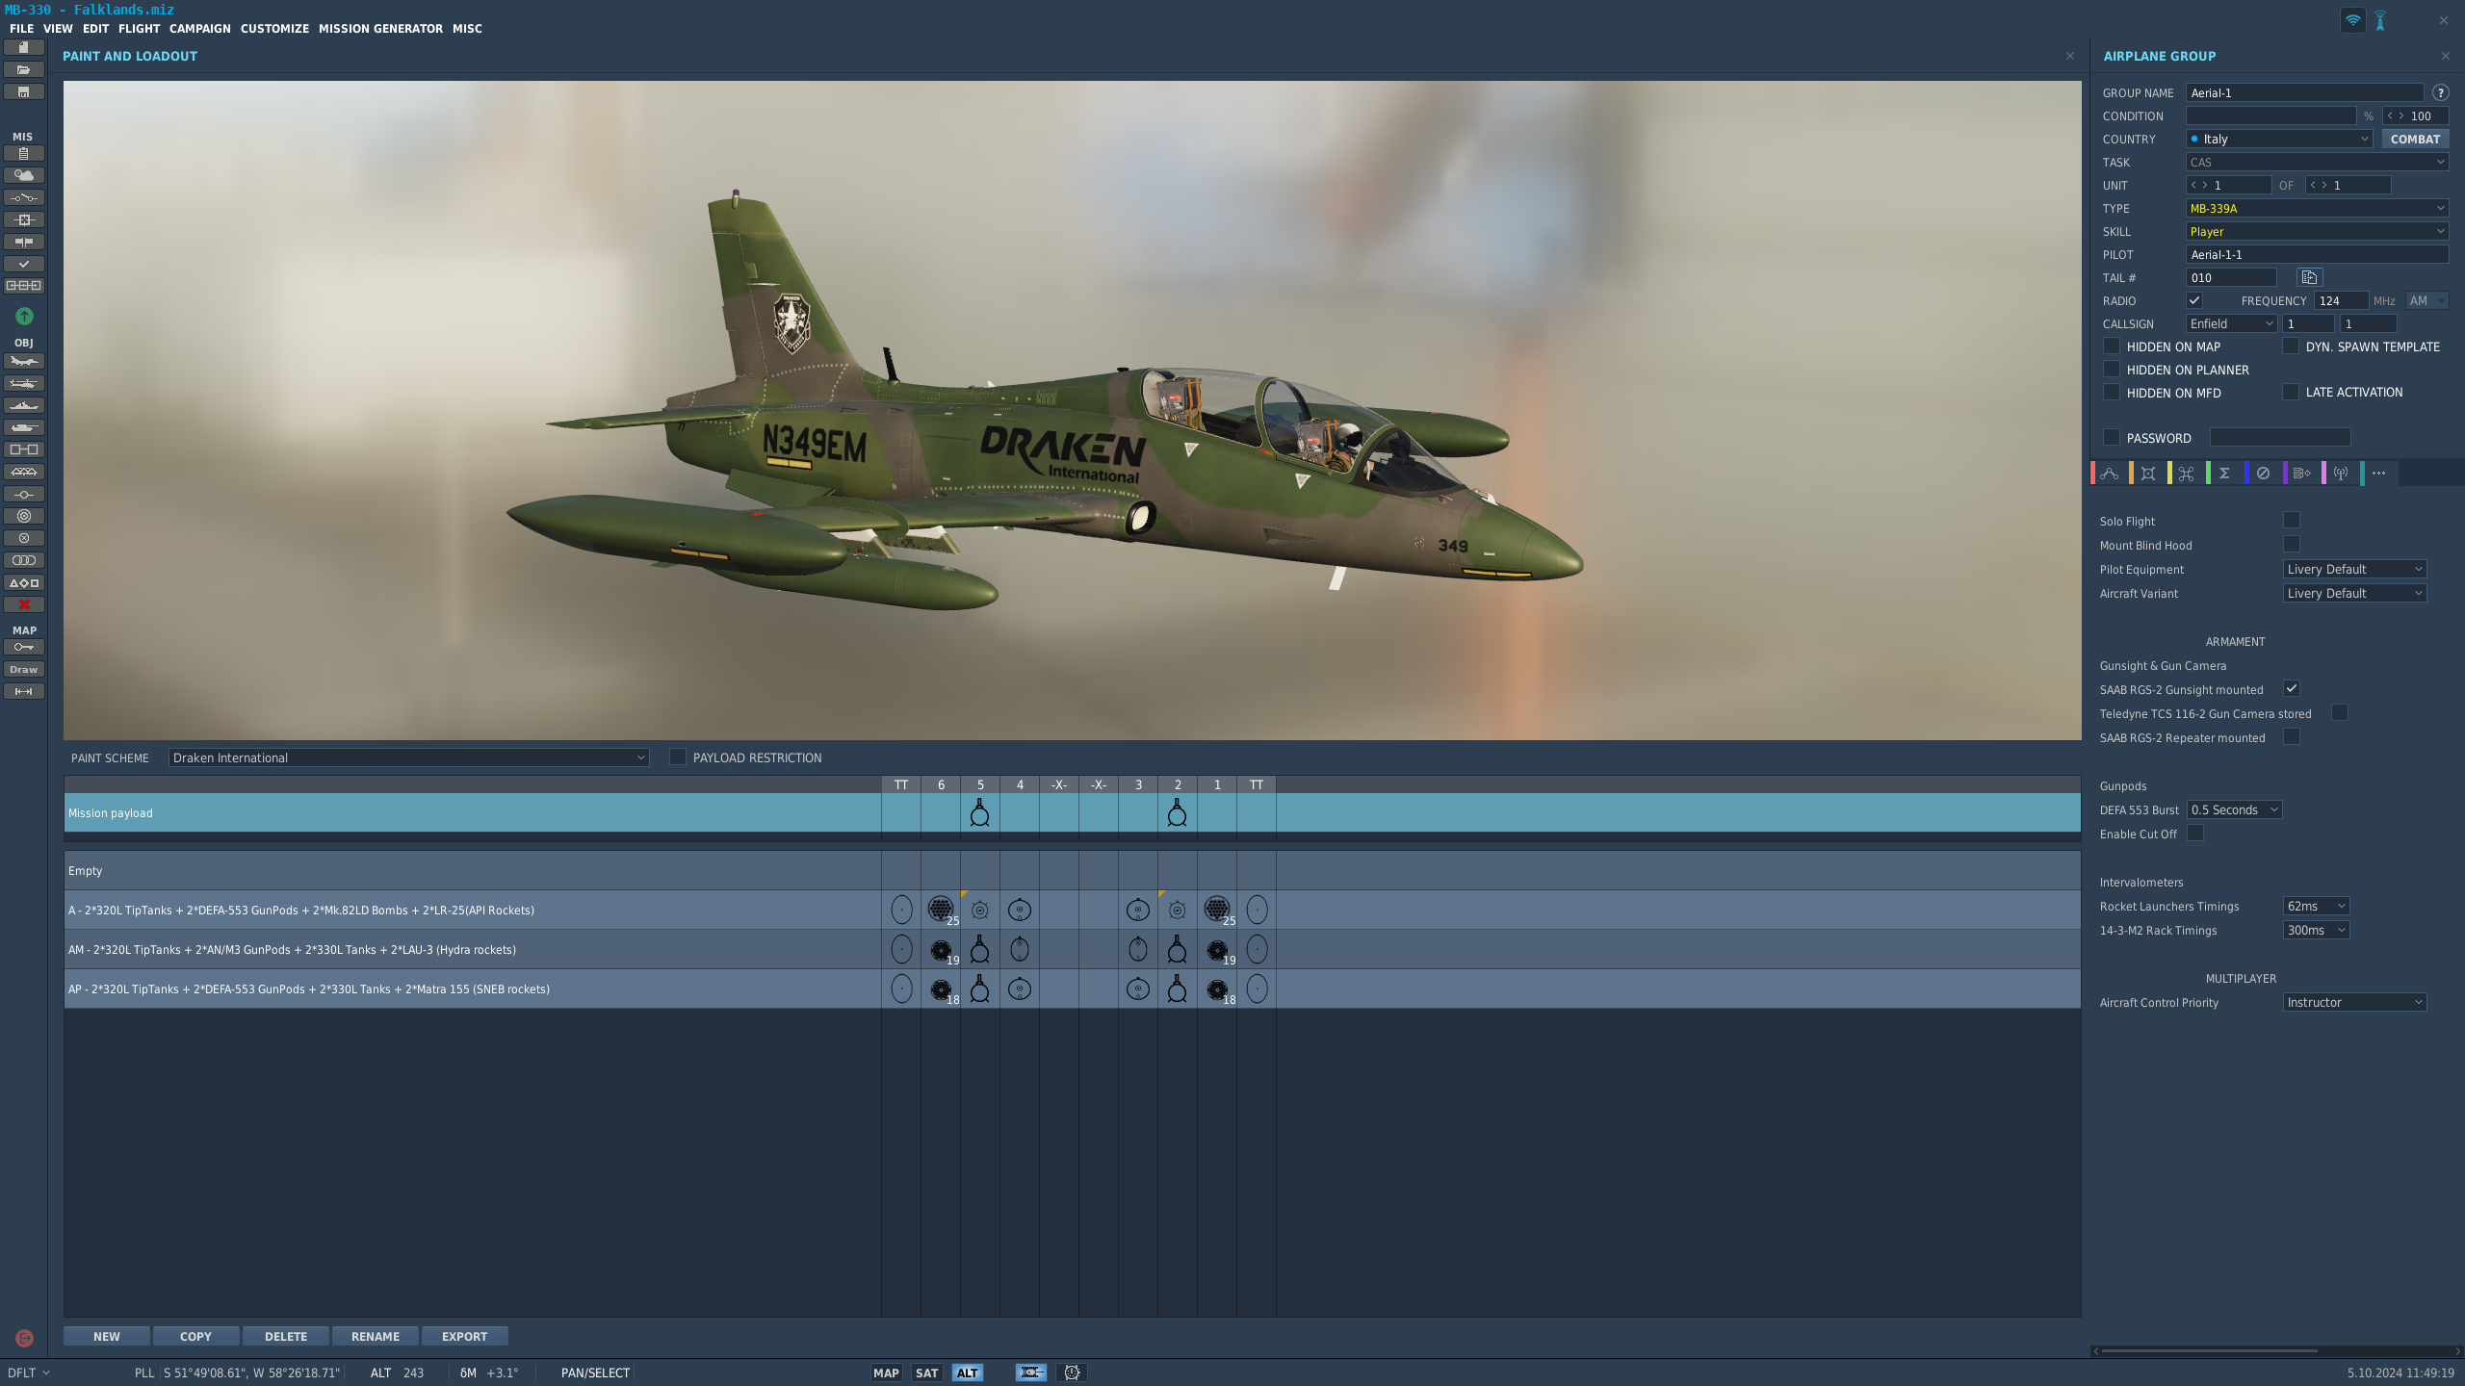Click the Tail number input field
Image resolution: width=2465 pixels, height=1386 pixels.
point(2231,277)
